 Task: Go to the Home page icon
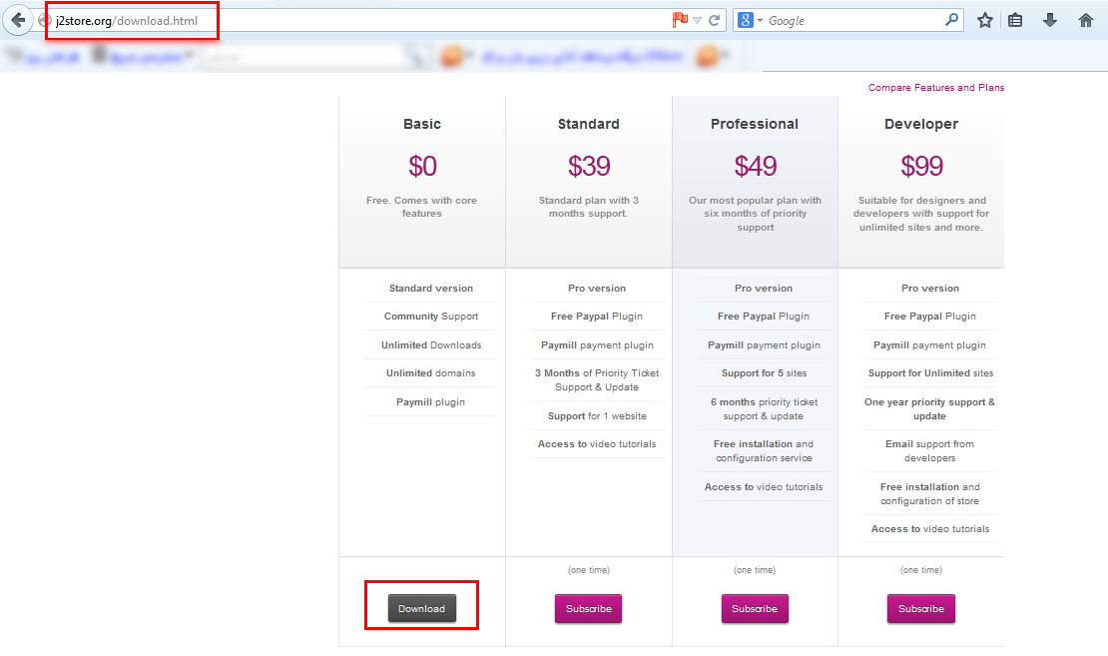pos(1086,20)
